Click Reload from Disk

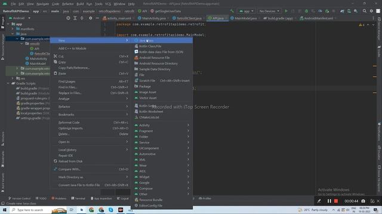(90, 161)
